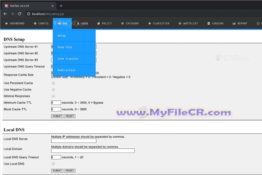
Task: Choose Zone Transfer in DNS menu
Action: point(74,59)
